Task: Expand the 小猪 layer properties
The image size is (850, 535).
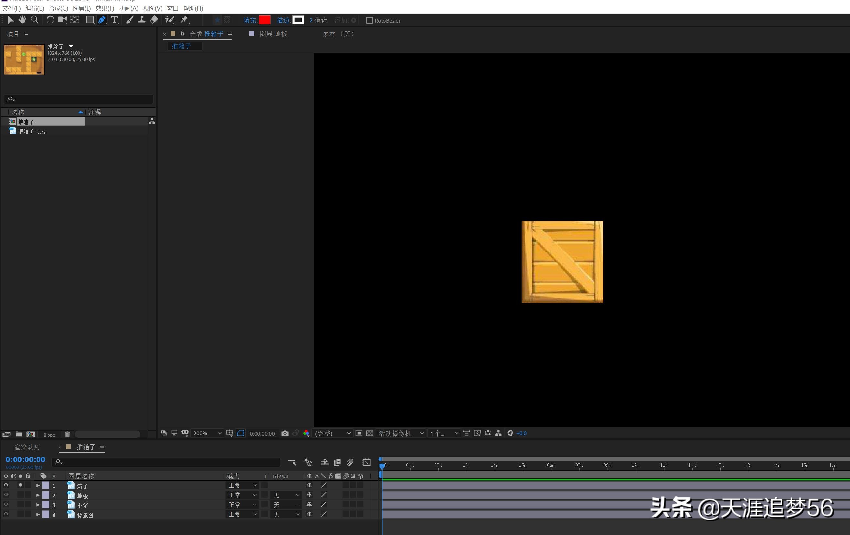Action: point(38,505)
